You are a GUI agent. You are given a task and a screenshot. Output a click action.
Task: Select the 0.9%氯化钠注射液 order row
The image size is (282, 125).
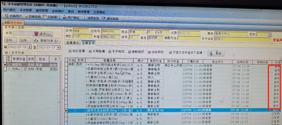point(173,94)
